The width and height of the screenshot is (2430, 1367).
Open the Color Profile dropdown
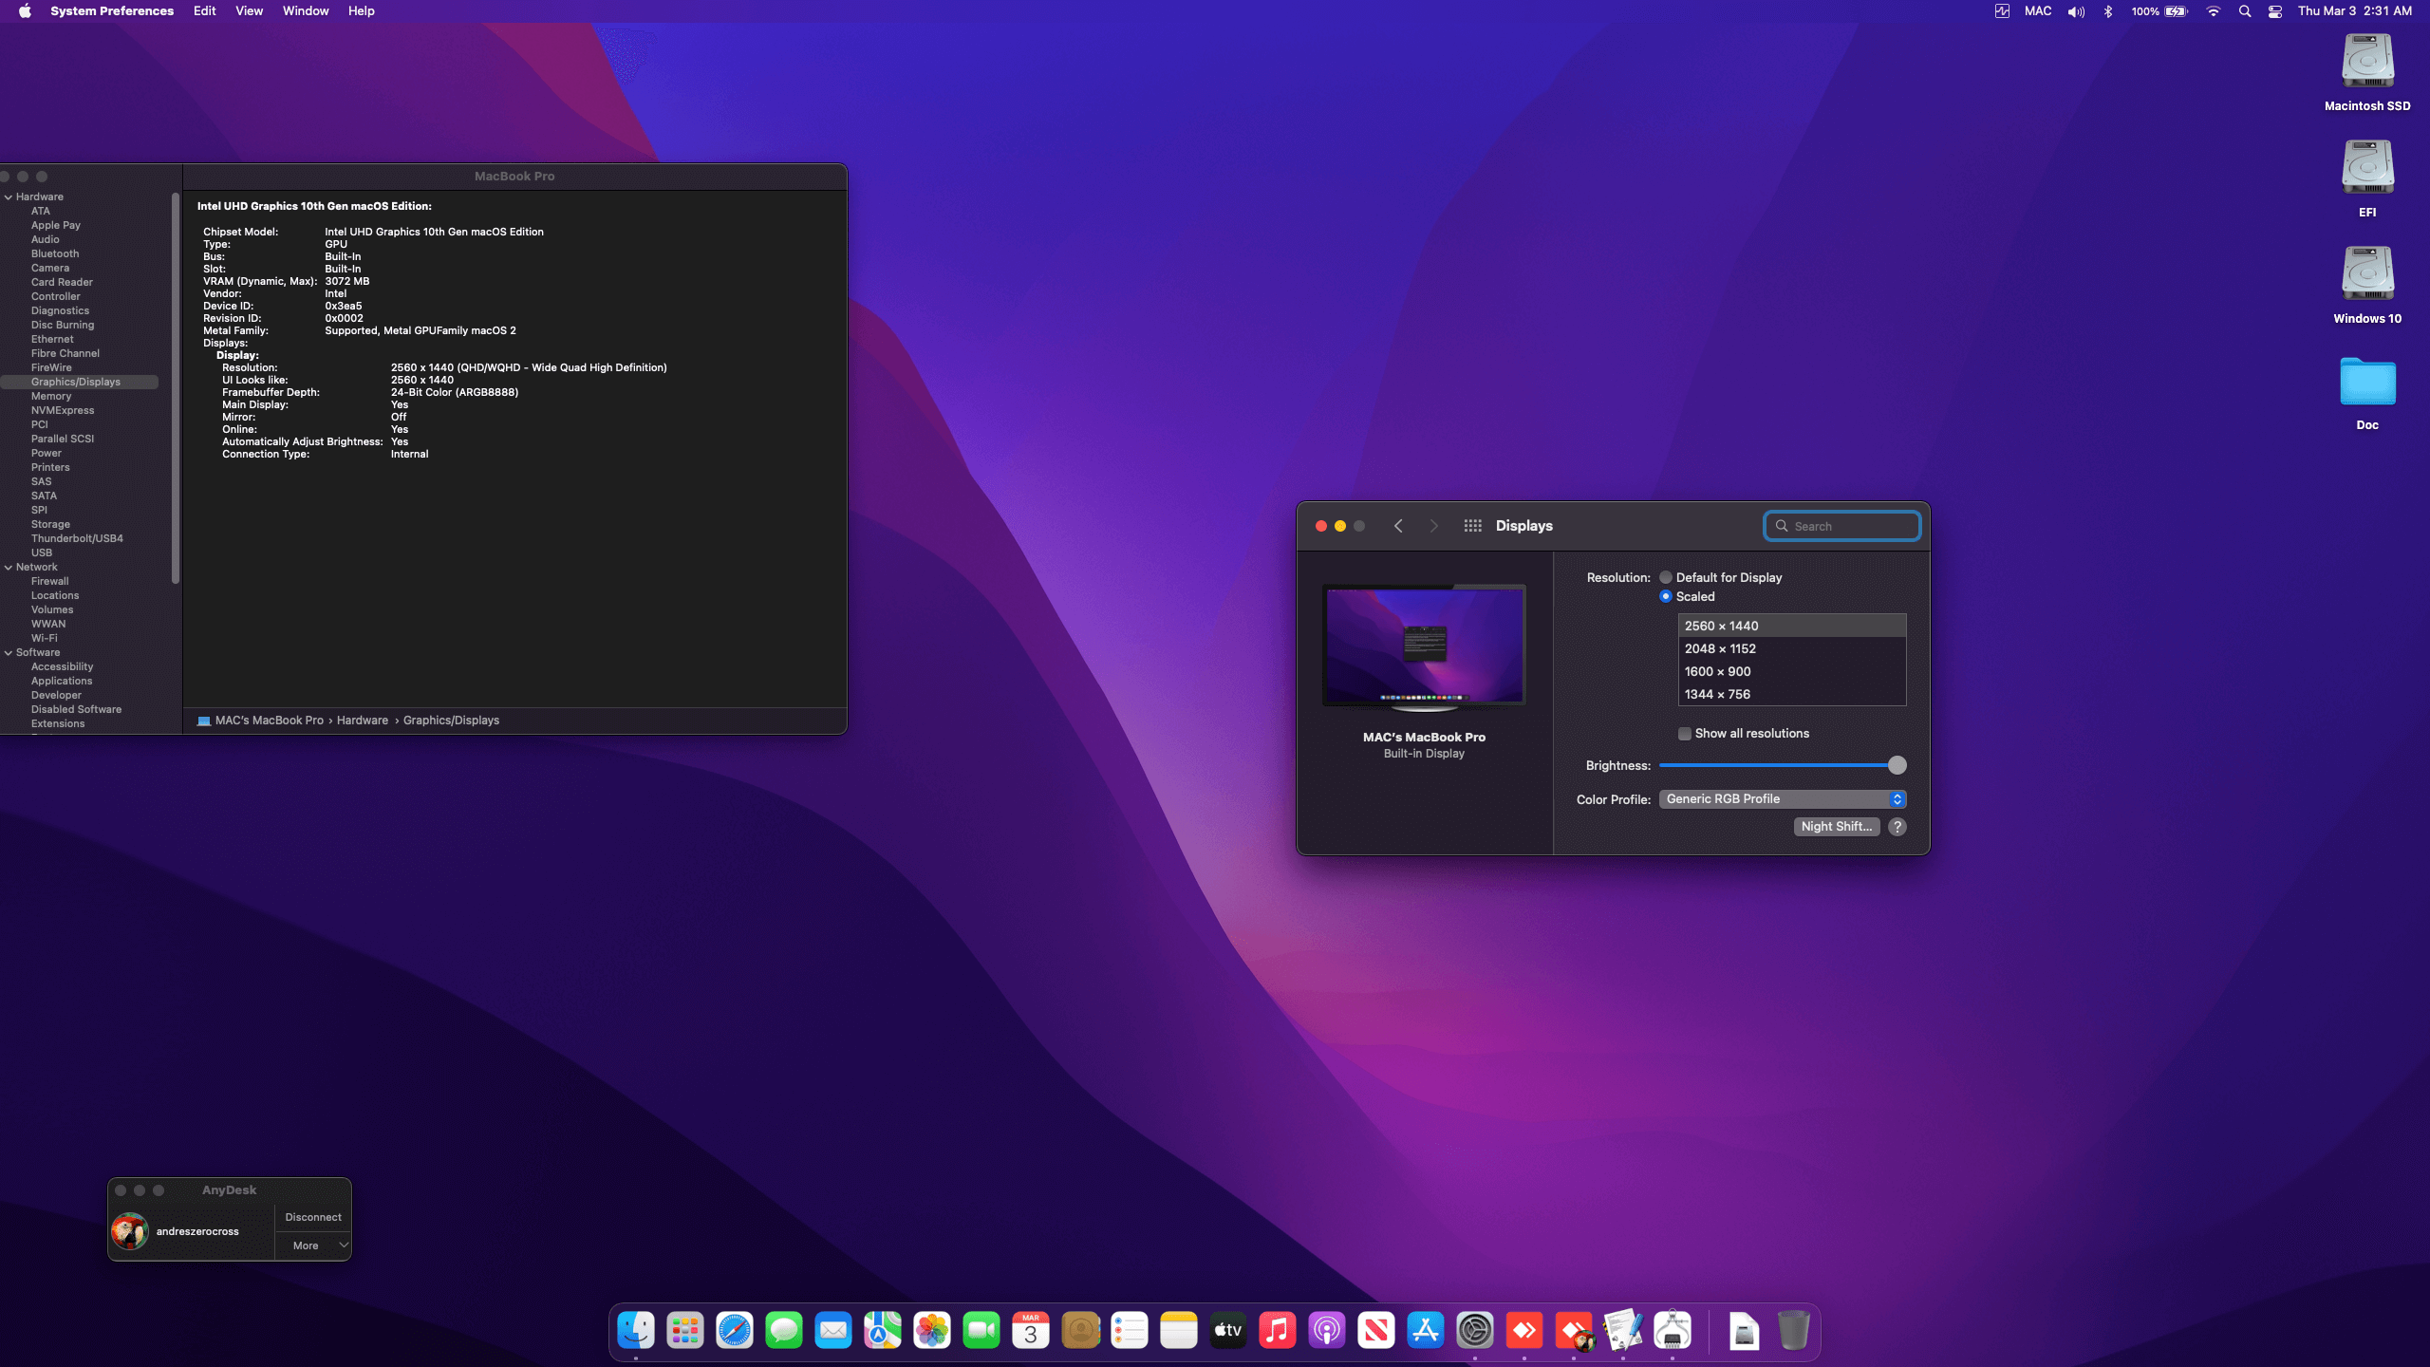[1783, 799]
